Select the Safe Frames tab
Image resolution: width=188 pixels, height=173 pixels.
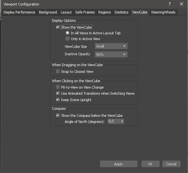tap(85, 12)
